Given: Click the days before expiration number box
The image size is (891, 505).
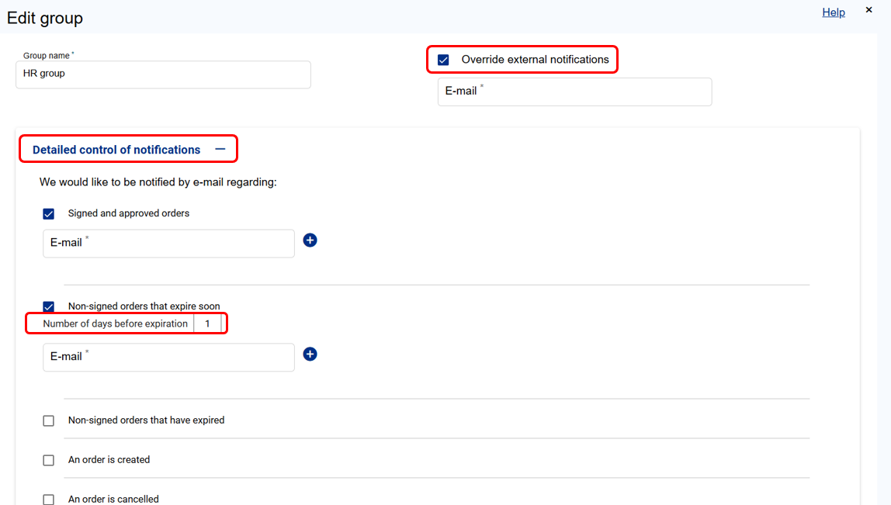Looking at the screenshot, I should point(208,323).
